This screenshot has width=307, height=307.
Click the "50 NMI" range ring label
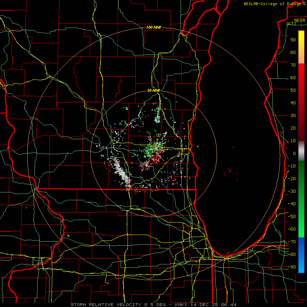pos(153,90)
